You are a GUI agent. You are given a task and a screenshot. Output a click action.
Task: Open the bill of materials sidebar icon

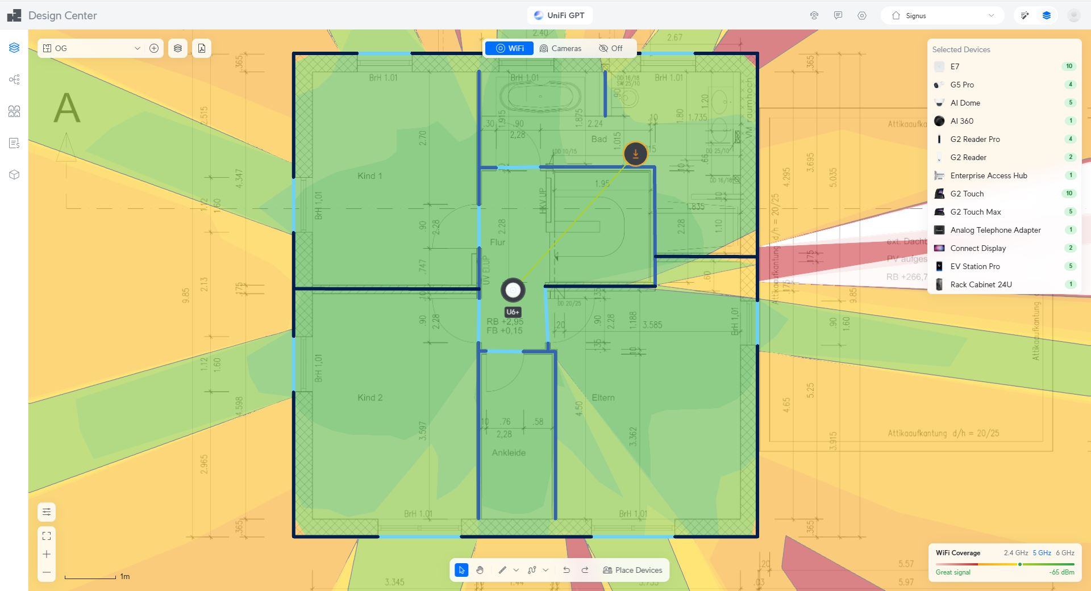pyautogui.click(x=14, y=143)
